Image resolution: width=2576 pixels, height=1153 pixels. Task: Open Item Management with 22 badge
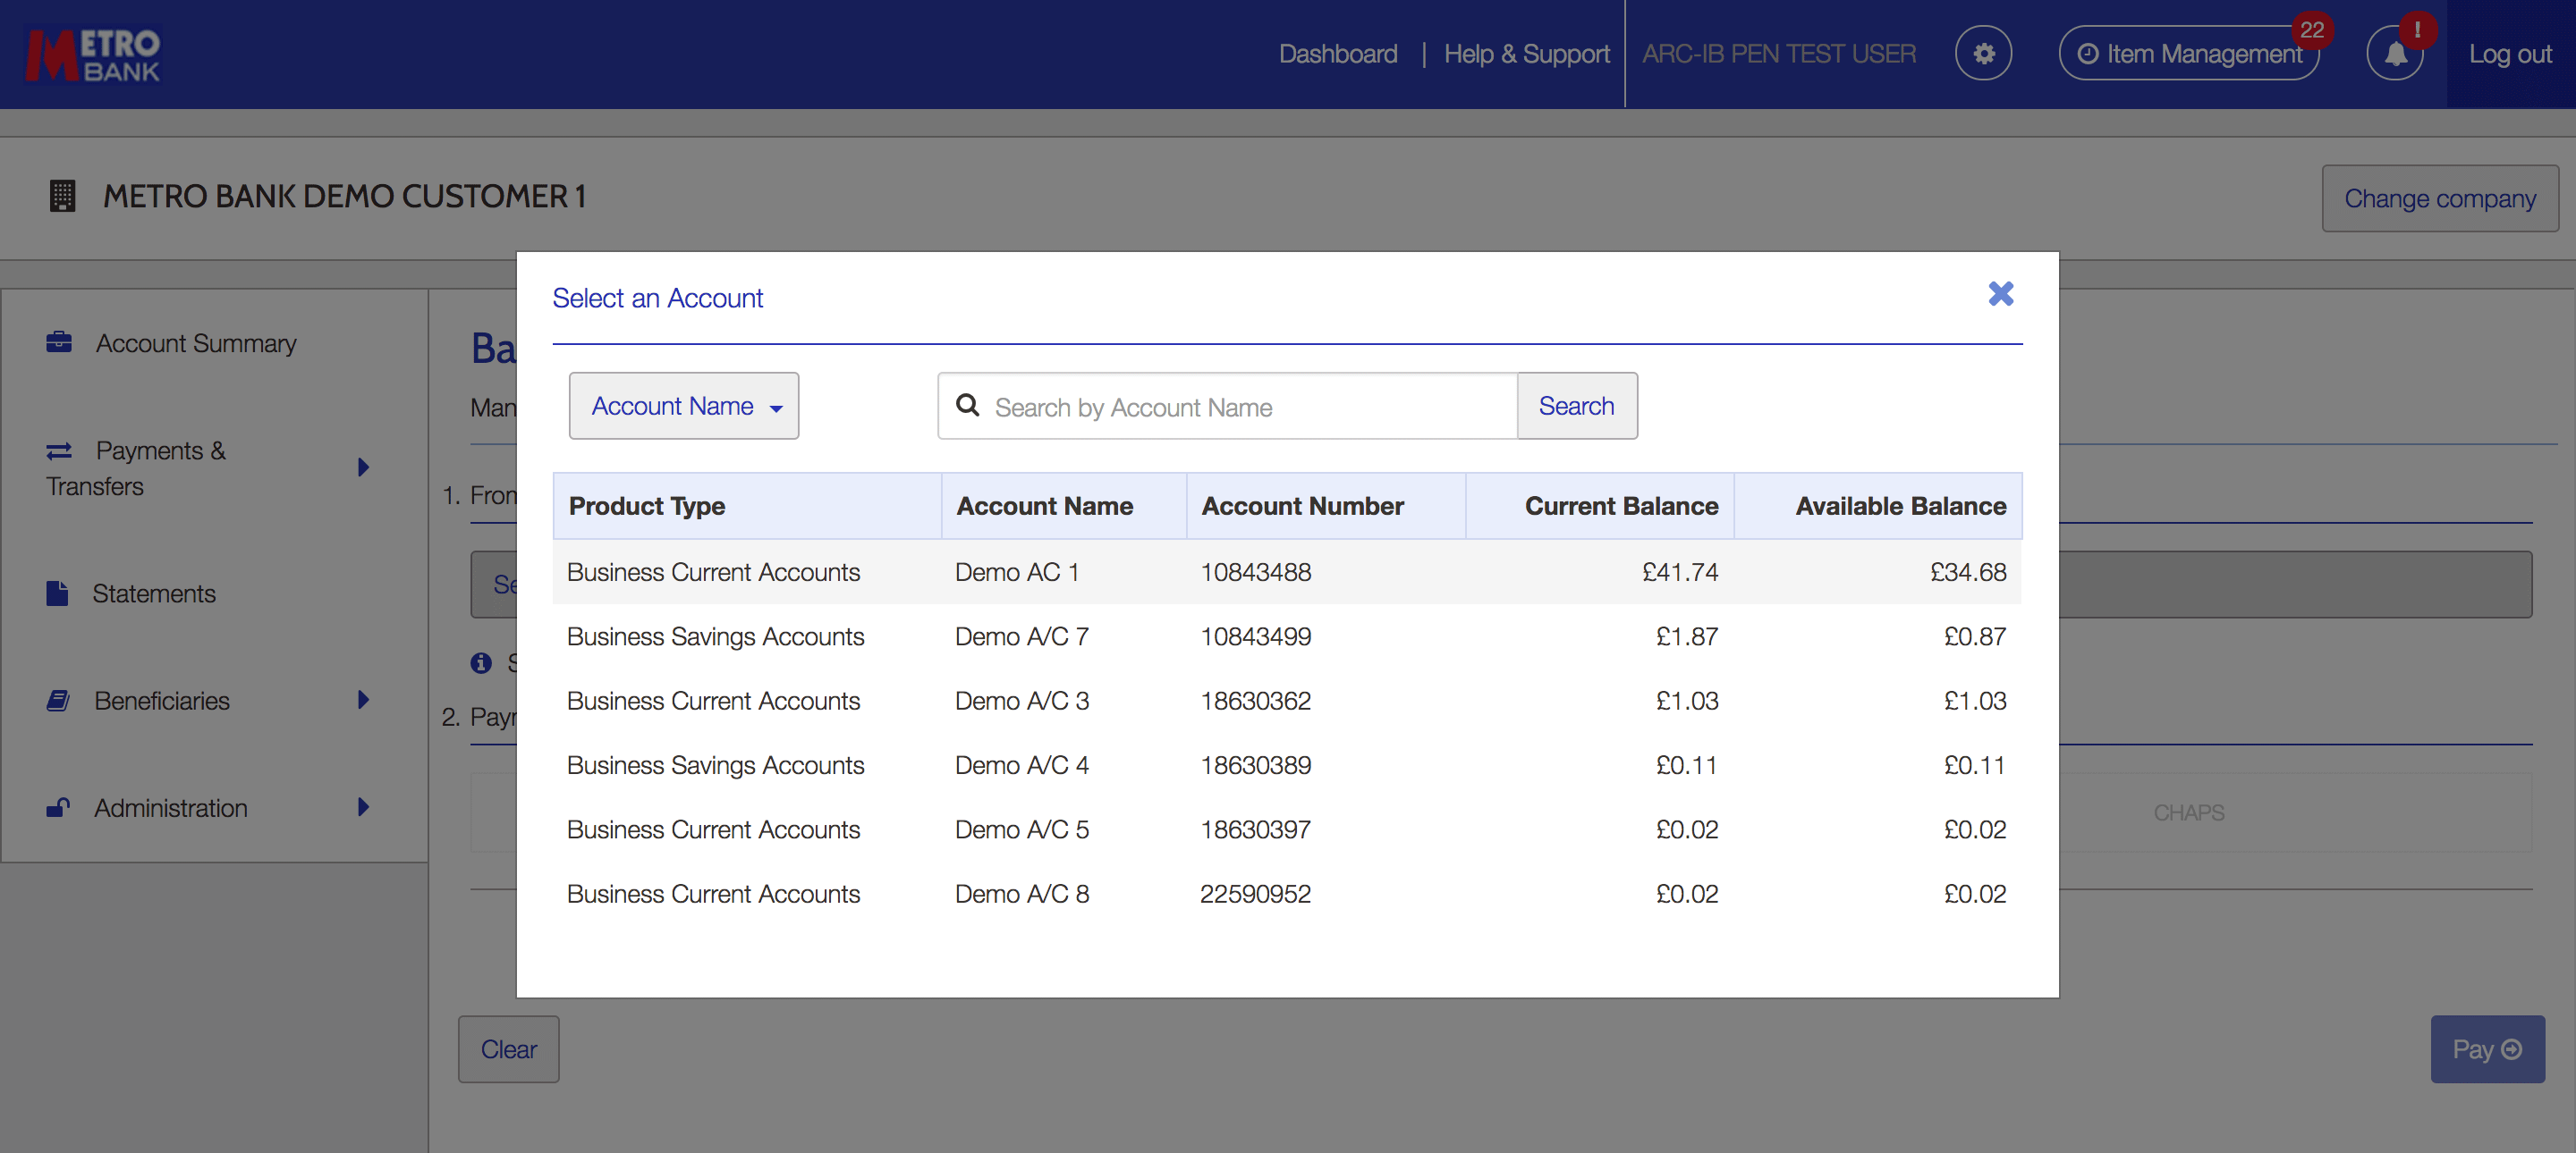coord(2189,54)
